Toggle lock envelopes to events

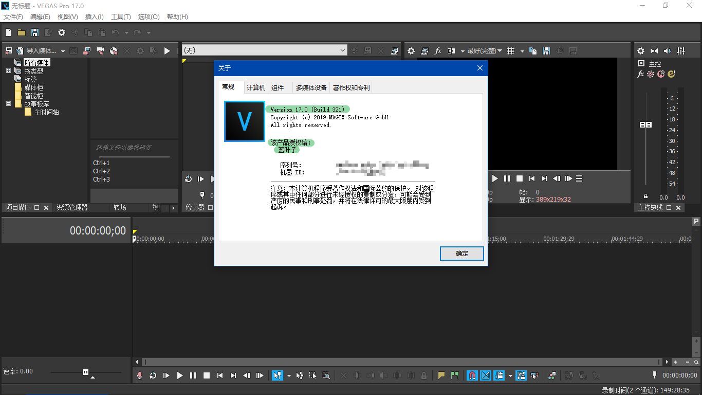click(x=521, y=375)
